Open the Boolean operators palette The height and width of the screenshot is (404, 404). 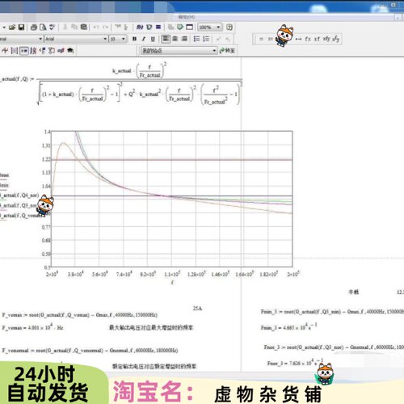pyautogui.click(x=42, y=51)
